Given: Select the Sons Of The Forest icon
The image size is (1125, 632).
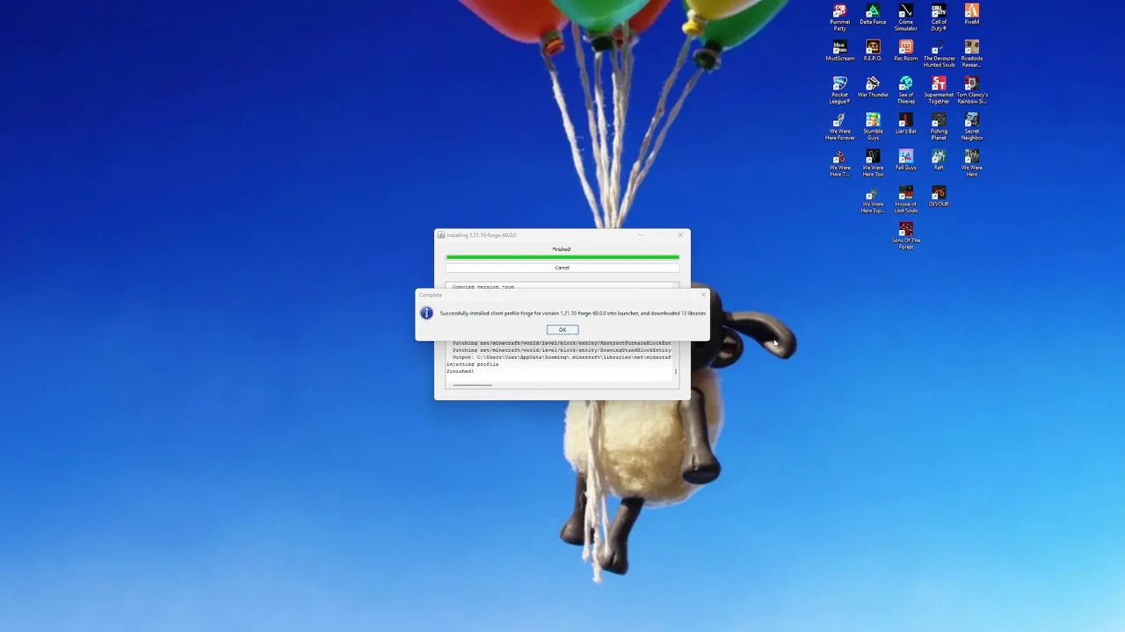Looking at the screenshot, I should (x=905, y=236).
